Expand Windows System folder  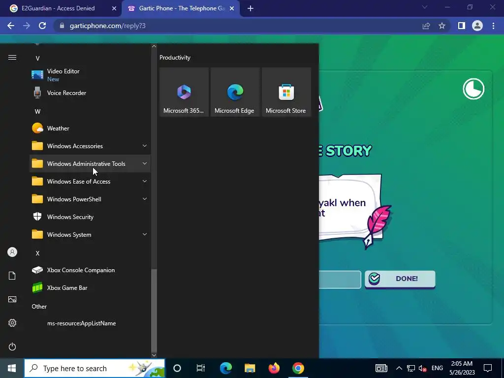[x=90, y=235]
